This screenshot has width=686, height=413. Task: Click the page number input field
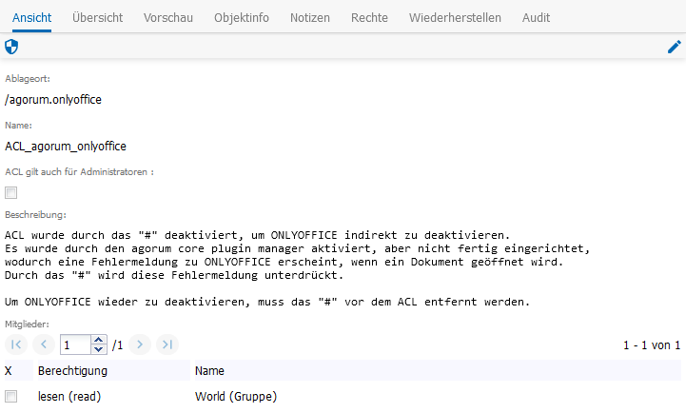(x=76, y=344)
